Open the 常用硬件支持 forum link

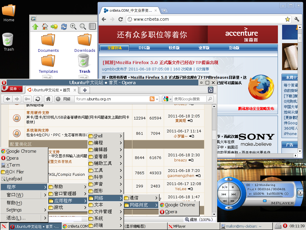[38, 113]
